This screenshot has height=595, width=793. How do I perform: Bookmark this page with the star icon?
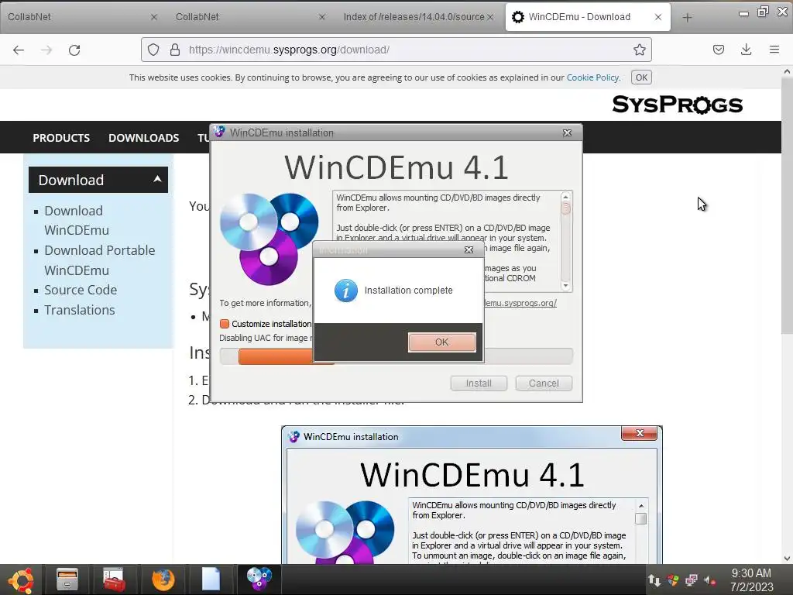click(639, 50)
